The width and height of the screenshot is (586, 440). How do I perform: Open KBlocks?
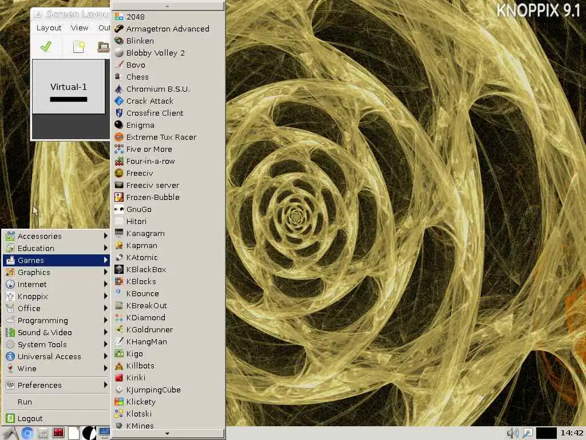click(168, 281)
